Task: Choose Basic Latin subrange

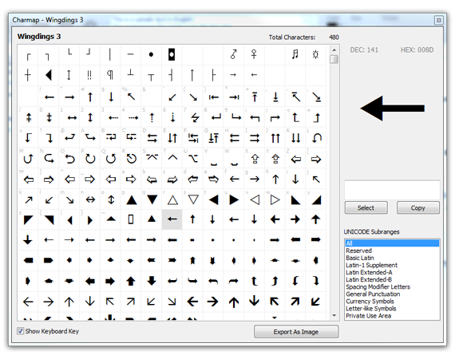Action: point(392,258)
